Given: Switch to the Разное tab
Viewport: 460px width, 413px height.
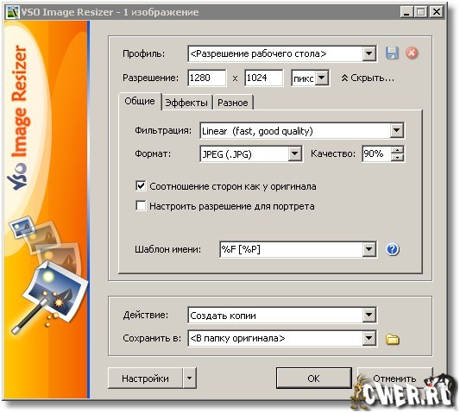Looking at the screenshot, I should pos(233,103).
